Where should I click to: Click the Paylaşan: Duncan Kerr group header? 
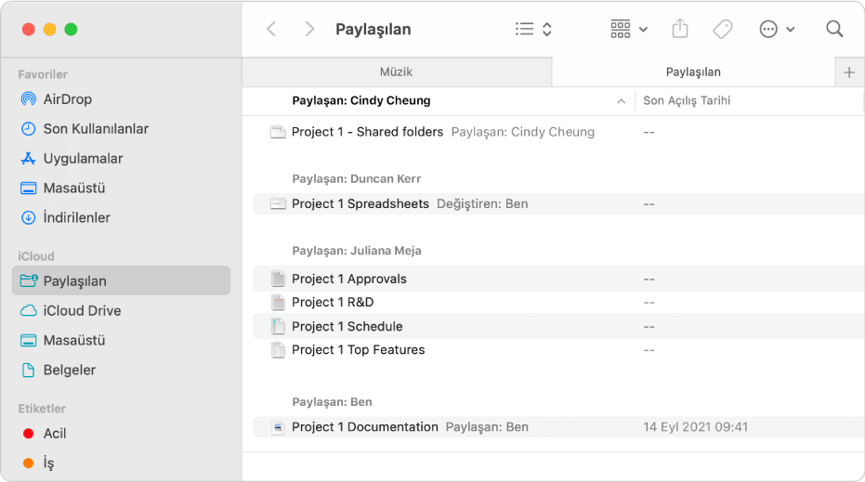click(357, 178)
